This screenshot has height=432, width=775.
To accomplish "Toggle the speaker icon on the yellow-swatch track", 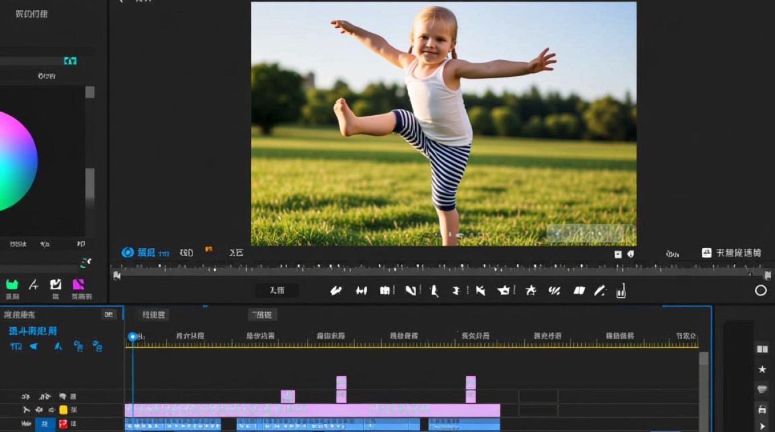I will 52,410.
